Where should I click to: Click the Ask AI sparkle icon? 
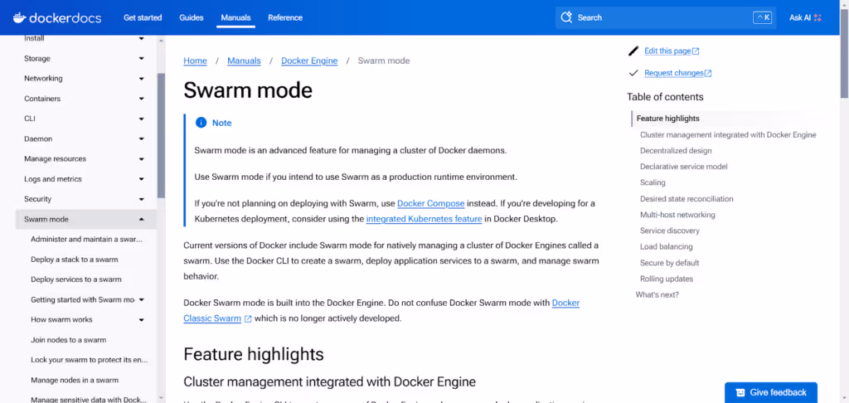click(817, 17)
